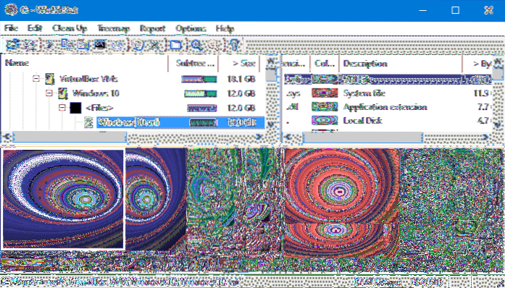Select the VirtualBox VMs folder row
Screen dimensions: 505x288
pos(88,79)
